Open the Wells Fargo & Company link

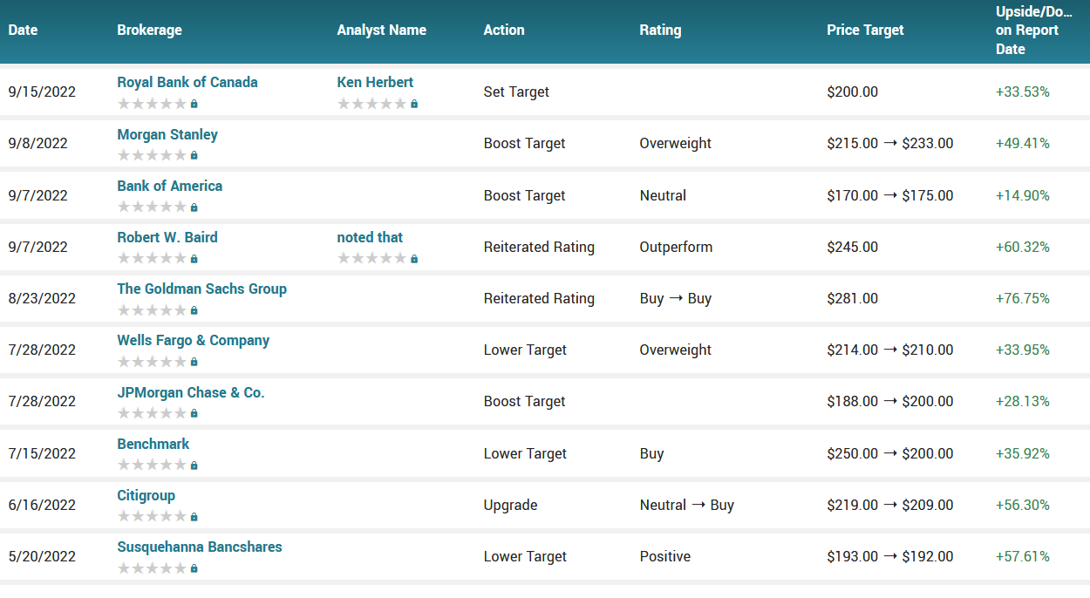[194, 340]
